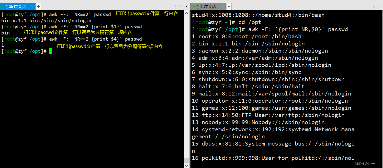The image size is (383, 168).
Task: Click line 8 halt:x:7:0:halt
Action: 248,87
